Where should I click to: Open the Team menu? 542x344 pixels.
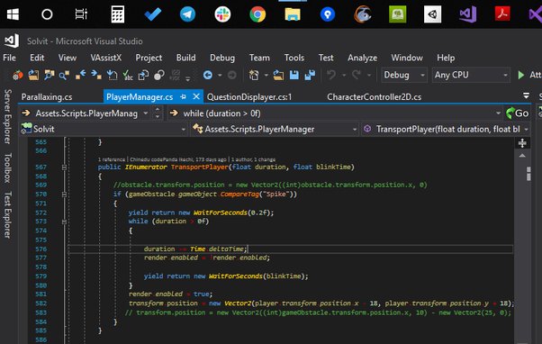point(259,58)
